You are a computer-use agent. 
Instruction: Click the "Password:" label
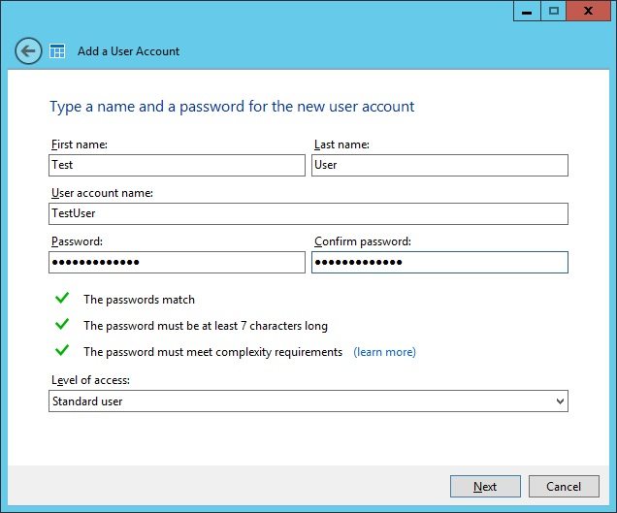coord(77,241)
